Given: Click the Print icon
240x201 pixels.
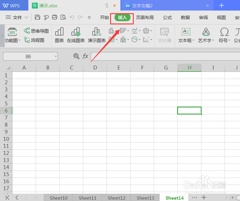Looking at the screenshot, I should (x=54, y=17).
